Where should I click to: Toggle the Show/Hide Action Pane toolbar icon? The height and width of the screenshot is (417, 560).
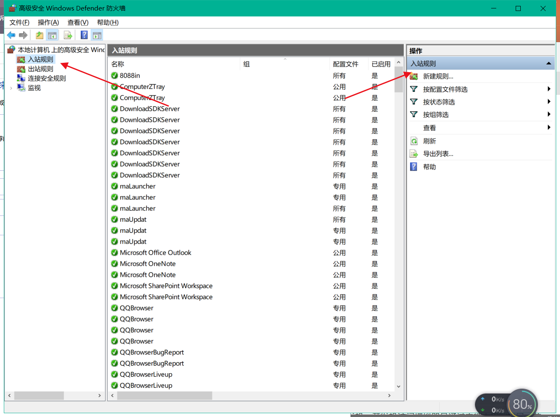[97, 35]
